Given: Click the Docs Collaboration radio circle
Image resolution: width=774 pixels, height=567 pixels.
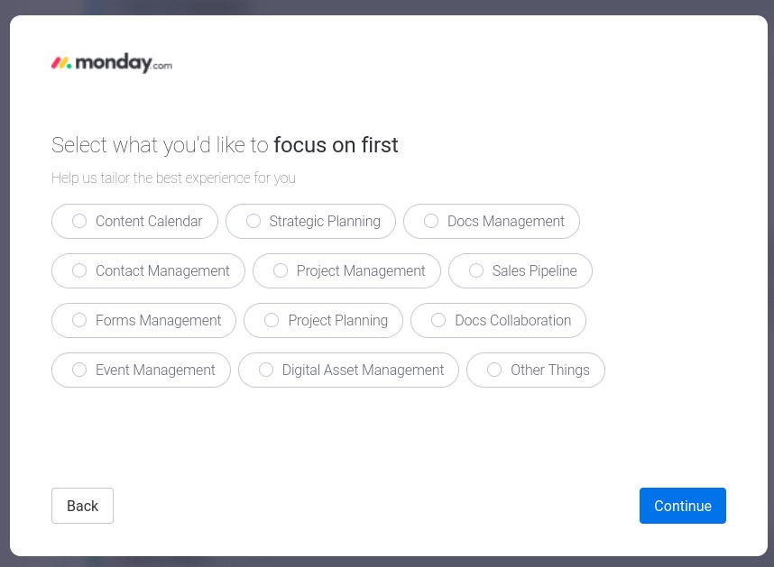Looking at the screenshot, I should click(x=438, y=321).
